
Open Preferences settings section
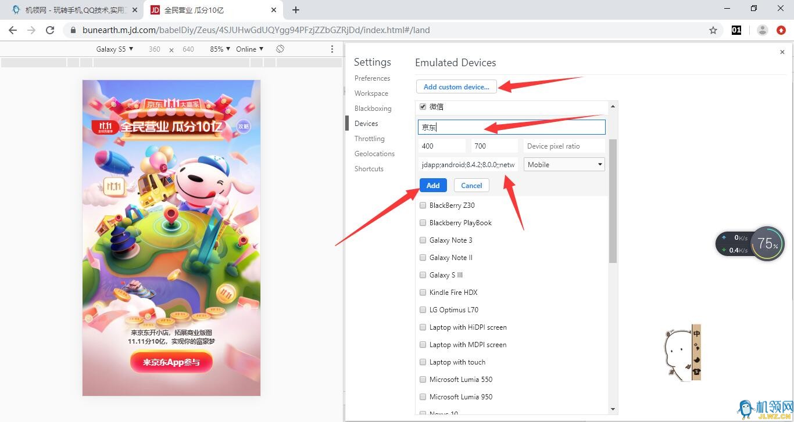click(372, 78)
